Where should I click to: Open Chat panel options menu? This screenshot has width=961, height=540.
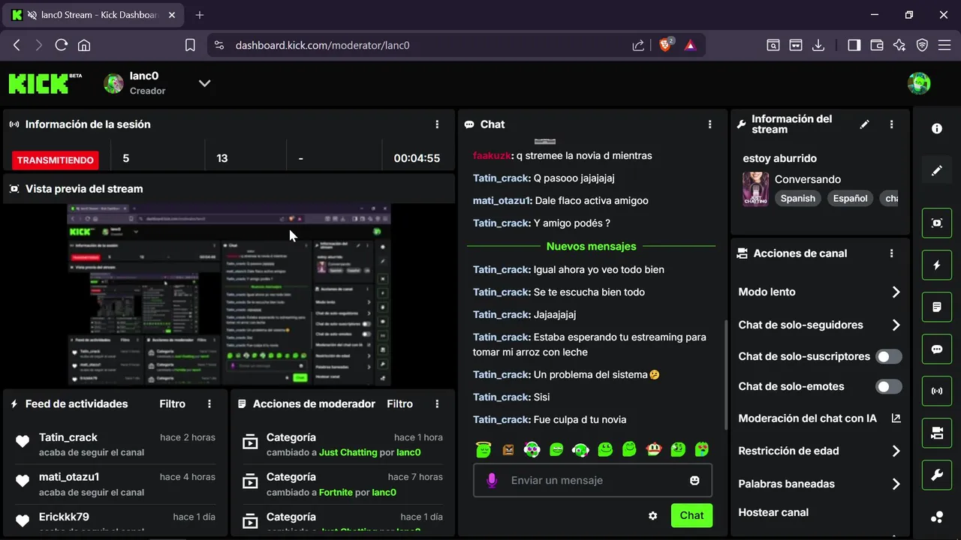point(710,124)
